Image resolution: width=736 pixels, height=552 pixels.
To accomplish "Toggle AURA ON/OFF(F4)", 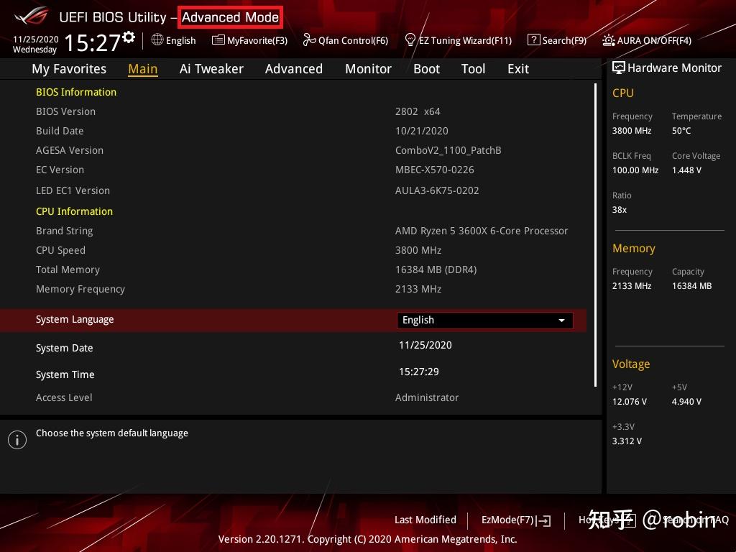I will 647,40.
